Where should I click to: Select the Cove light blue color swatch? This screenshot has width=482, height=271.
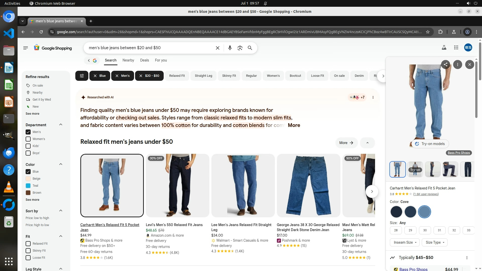pos(424,212)
